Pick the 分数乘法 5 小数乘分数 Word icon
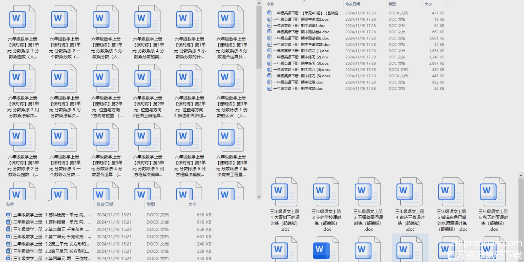The image size is (524, 262). pyautogui.click(x=189, y=20)
